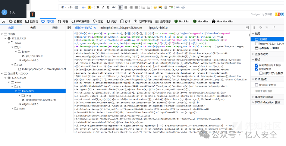This screenshot has height=146, width=286.
Task: Apply underline in the editor toolbar
Action: point(108,7)
